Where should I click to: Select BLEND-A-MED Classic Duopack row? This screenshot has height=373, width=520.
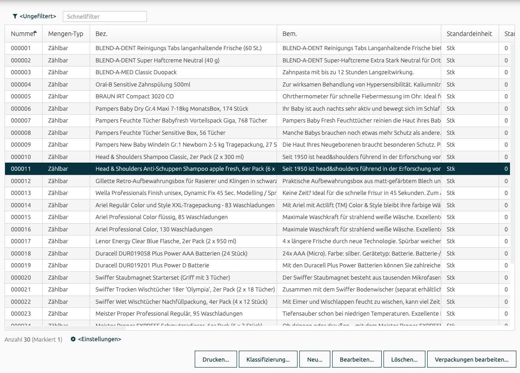click(257, 72)
